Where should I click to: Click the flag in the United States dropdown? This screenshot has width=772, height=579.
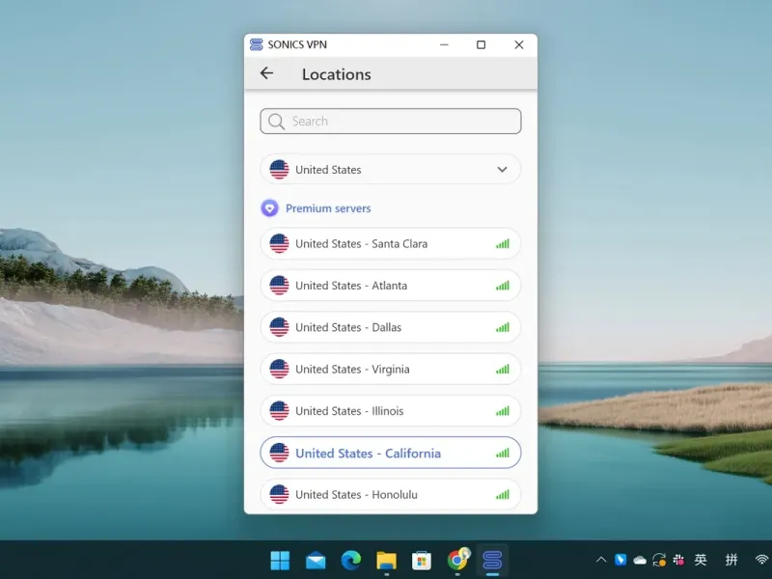279,170
